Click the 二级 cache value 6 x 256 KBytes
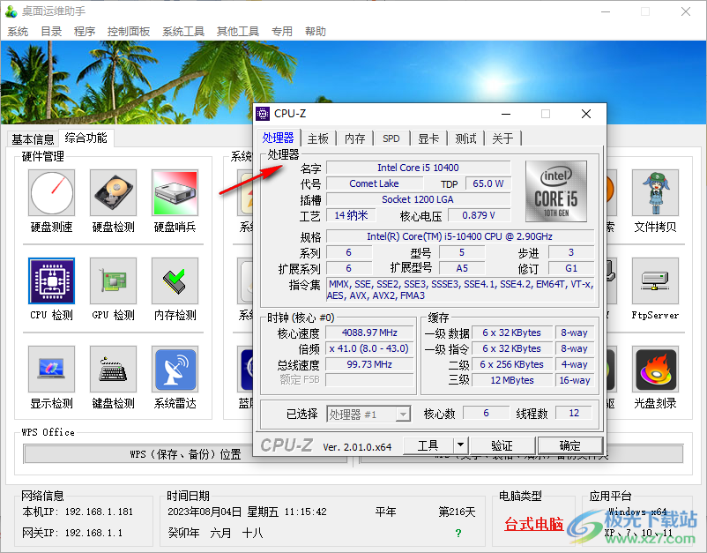 click(x=512, y=364)
